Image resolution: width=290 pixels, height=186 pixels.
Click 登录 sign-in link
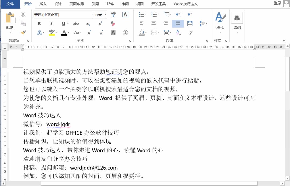277,3
